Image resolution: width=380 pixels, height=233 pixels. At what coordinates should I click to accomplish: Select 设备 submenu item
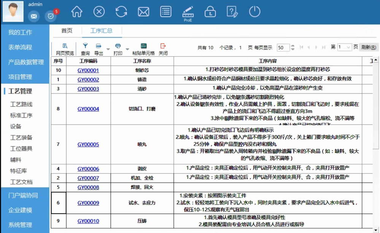[x=16, y=126]
